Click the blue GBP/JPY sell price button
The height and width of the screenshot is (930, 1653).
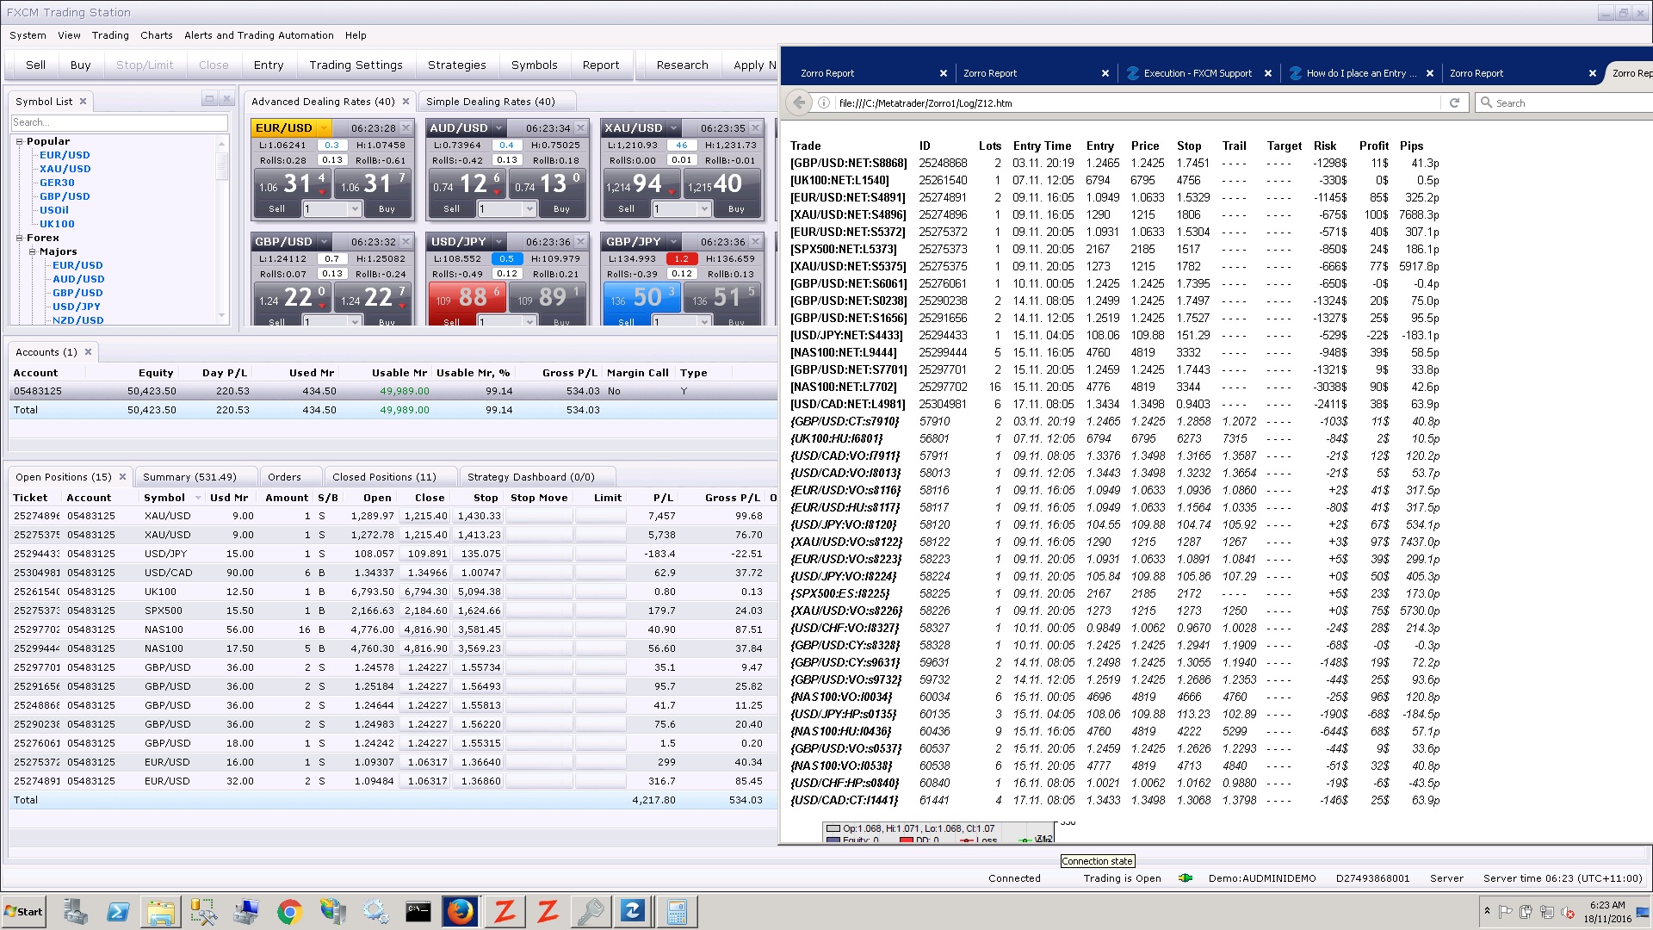[x=642, y=297]
